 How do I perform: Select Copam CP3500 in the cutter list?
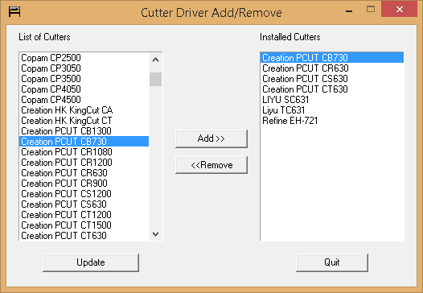[84, 79]
